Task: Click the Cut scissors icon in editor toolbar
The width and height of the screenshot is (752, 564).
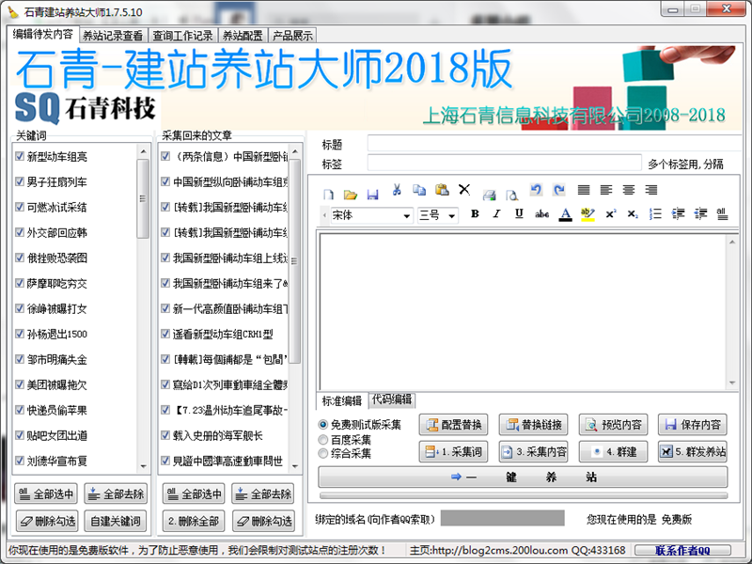Action: coord(398,191)
